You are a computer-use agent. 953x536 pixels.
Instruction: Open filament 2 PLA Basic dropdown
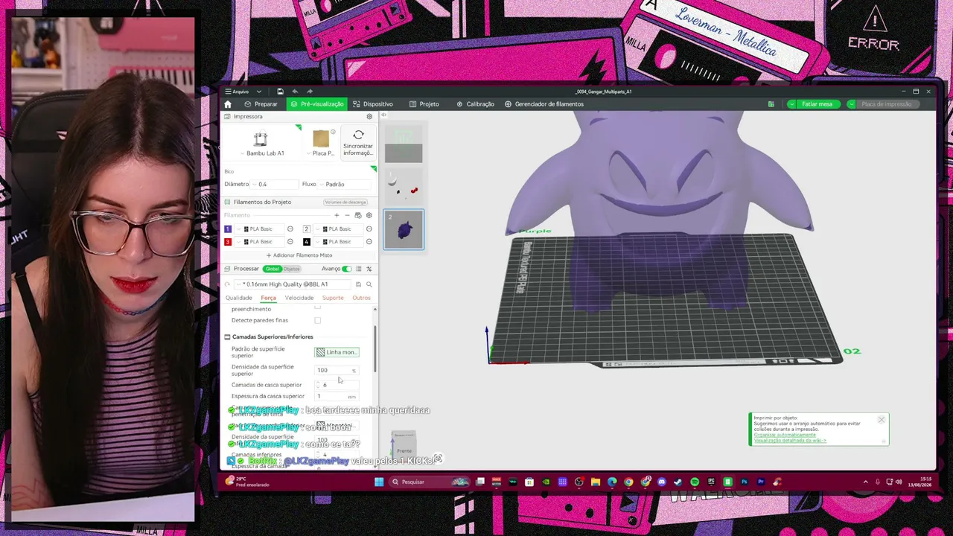pyautogui.click(x=339, y=229)
